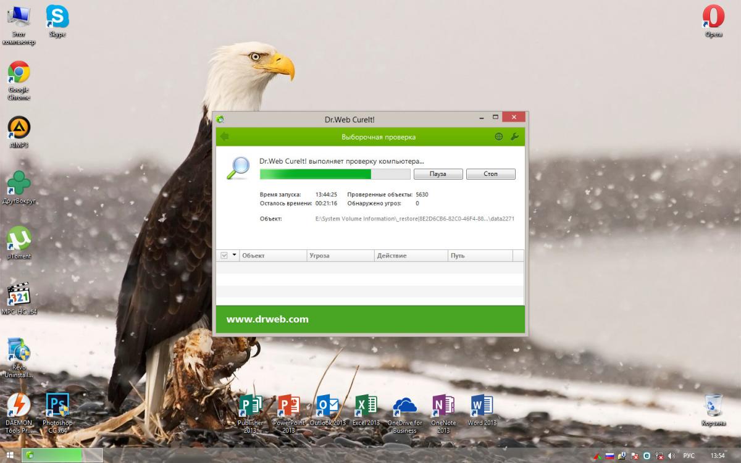741x463 pixels.
Task: Open Skype desktop shortcut
Action: [x=57, y=20]
